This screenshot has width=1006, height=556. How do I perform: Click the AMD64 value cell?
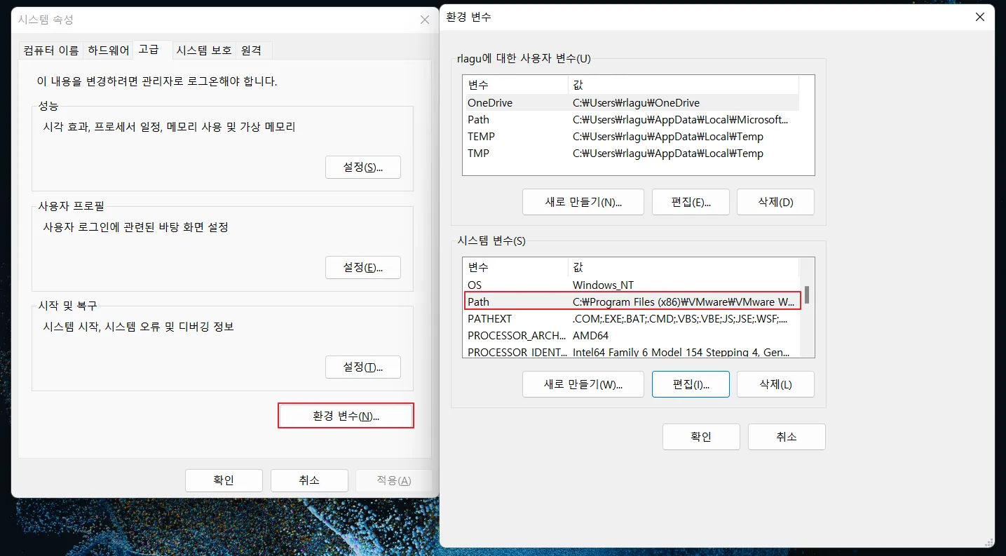(591, 336)
